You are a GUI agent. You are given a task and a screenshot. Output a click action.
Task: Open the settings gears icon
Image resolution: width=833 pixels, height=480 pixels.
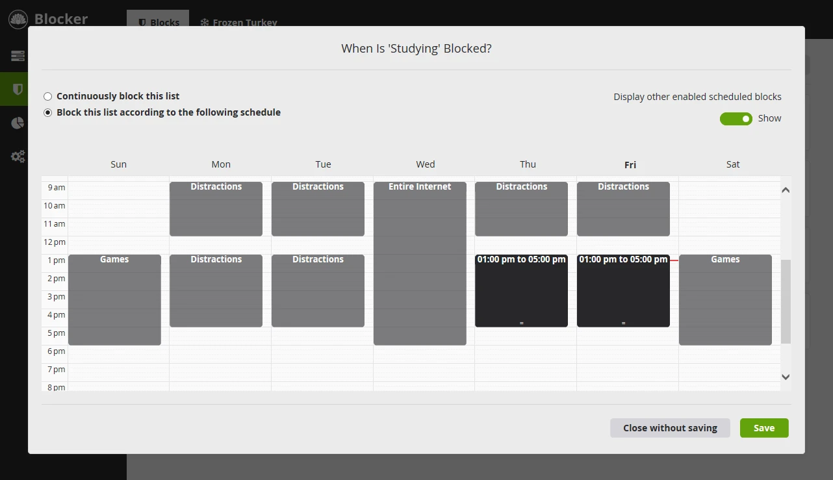(x=18, y=157)
